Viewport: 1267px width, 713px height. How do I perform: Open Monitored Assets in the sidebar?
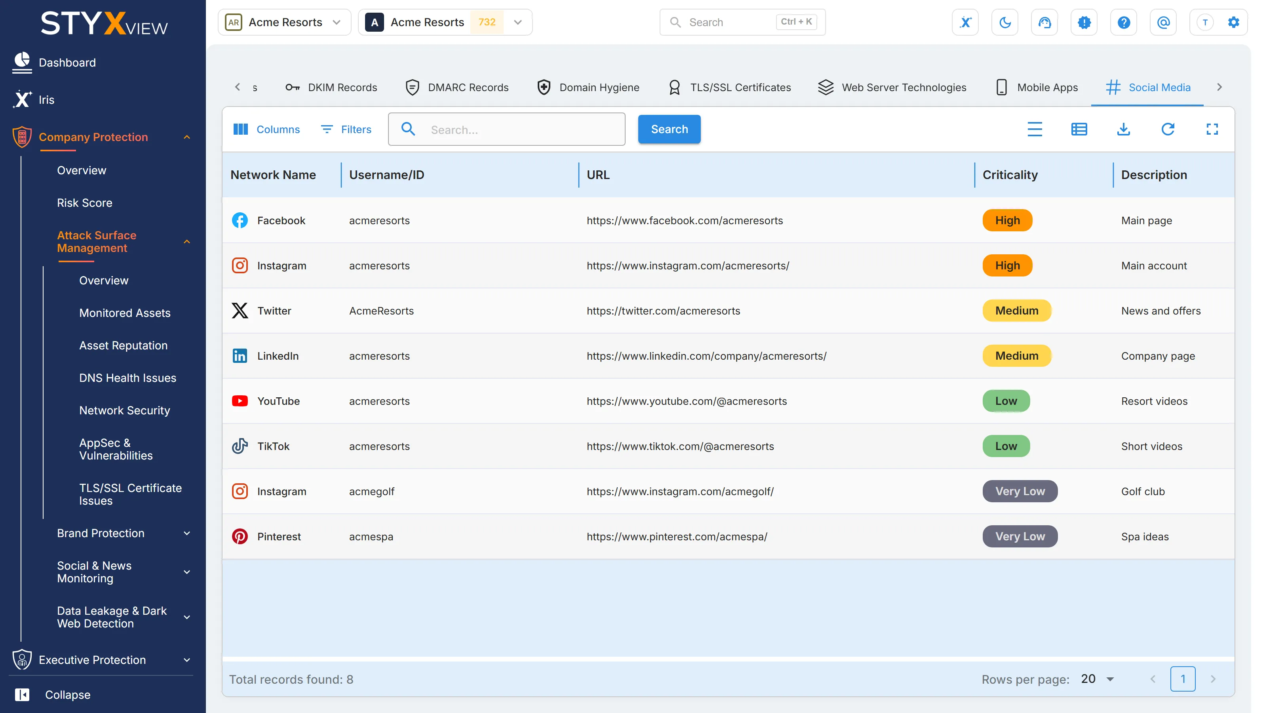tap(124, 313)
